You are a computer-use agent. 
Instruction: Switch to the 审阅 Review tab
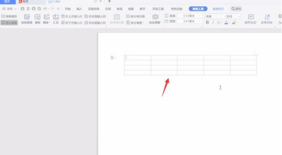pos(119,9)
